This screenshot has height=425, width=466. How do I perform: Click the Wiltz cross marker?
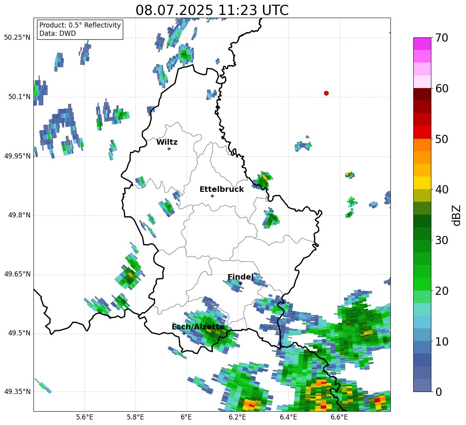[169, 149]
